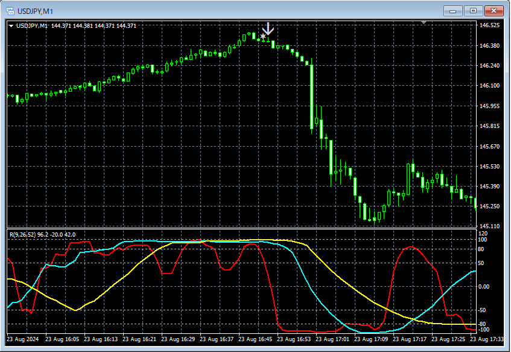Click the indicator scale value -80
This screenshot has height=352, width=511.
pos(481,324)
